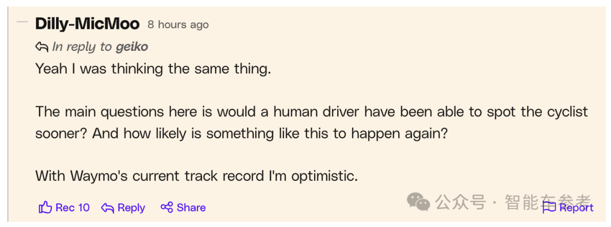Click the "With Waymo's current track record" sentence

pyautogui.click(x=196, y=176)
